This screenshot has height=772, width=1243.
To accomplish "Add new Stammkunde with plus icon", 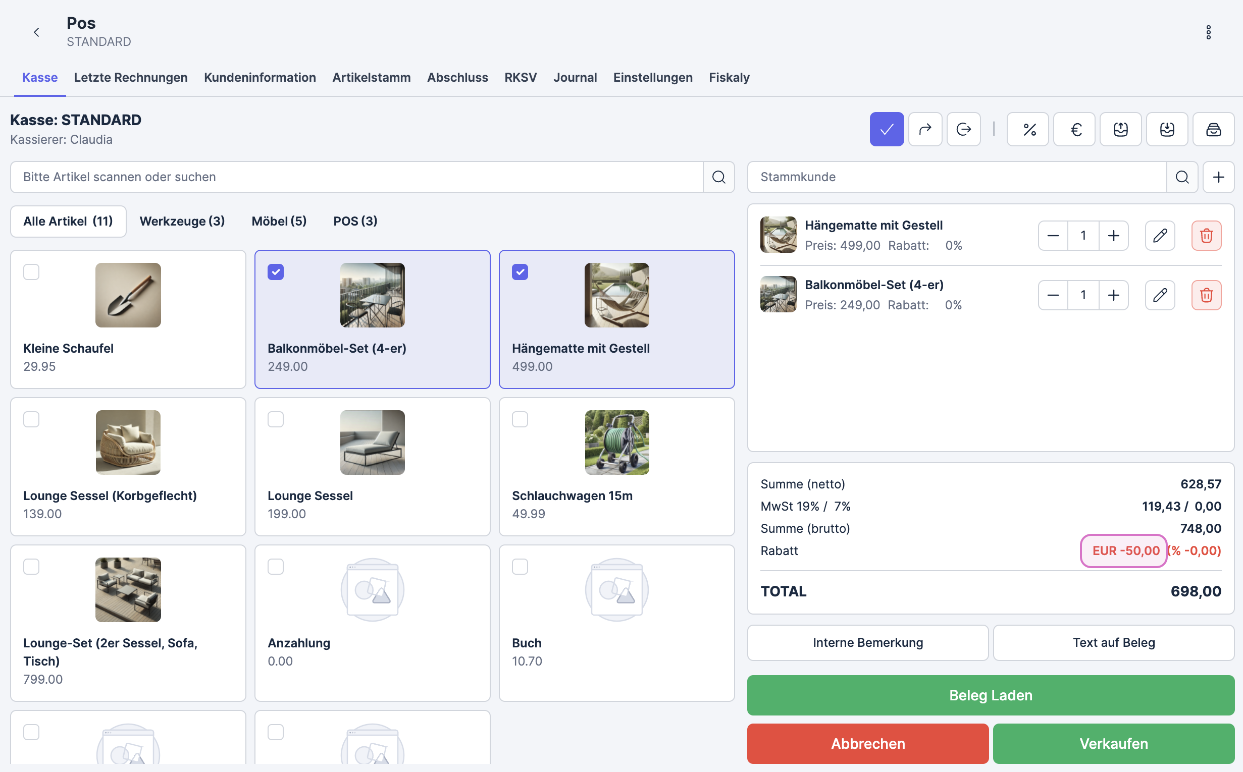I will point(1218,177).
